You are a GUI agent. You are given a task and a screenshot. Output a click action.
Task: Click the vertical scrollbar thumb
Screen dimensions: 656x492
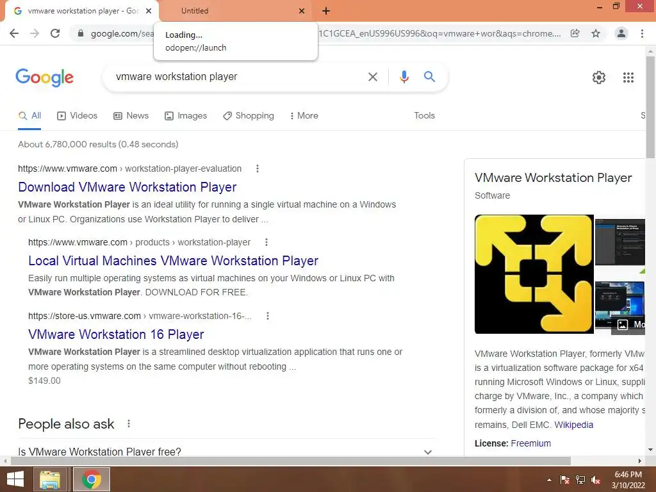pos(650,106)
